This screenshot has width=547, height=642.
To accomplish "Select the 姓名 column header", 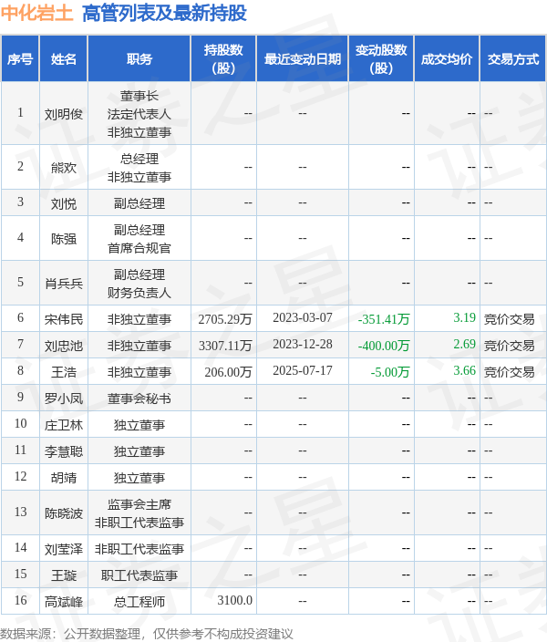I will [64, 59].
